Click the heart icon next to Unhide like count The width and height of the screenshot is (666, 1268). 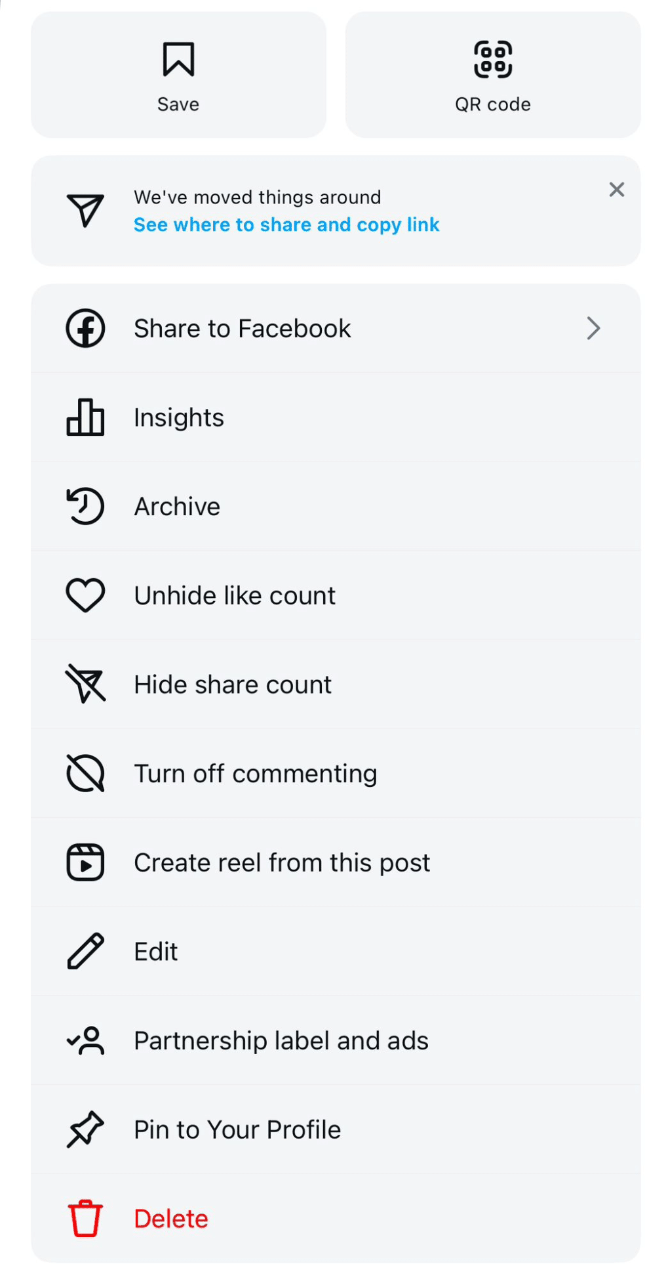tap(85, 595)
